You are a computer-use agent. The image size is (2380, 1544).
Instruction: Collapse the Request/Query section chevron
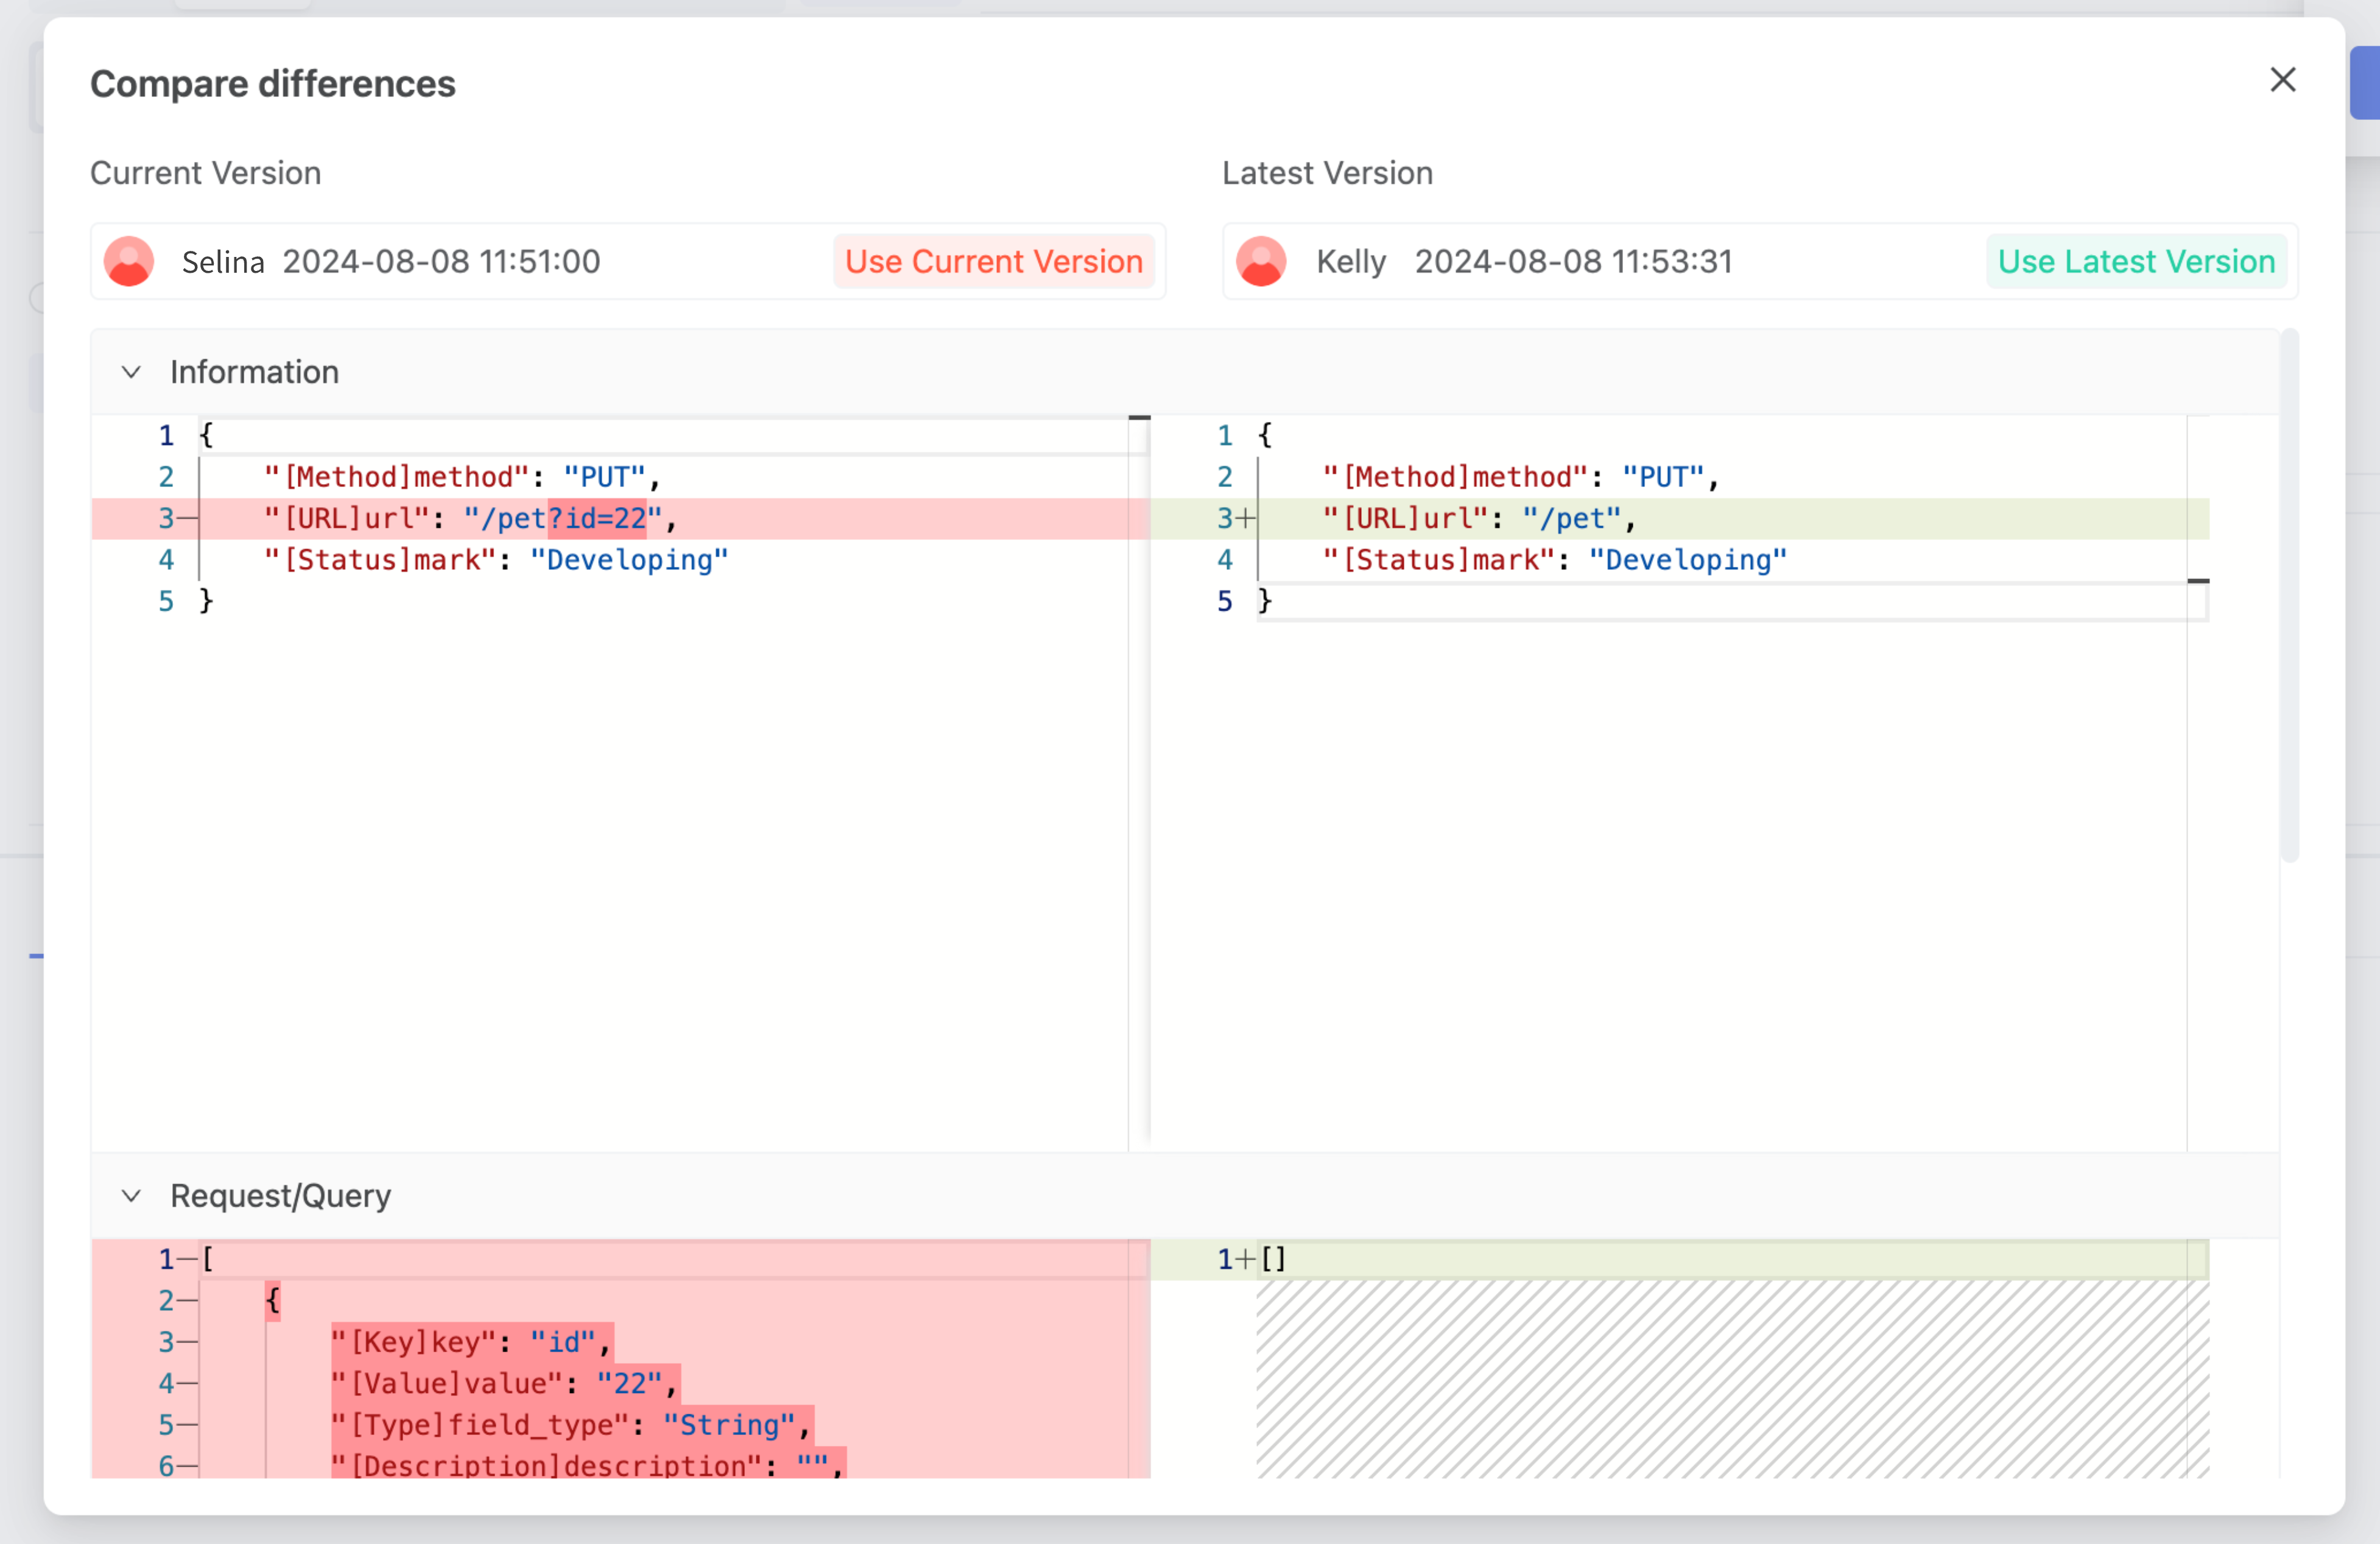tap(131, 1196)
